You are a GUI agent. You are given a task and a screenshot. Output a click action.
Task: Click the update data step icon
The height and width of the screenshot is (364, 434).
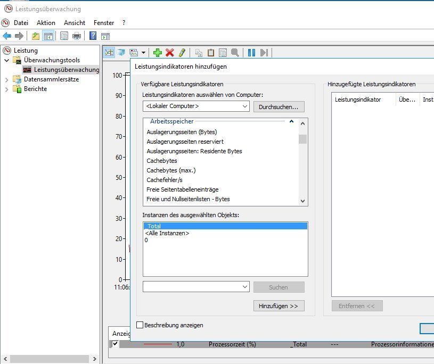(264, 52)
